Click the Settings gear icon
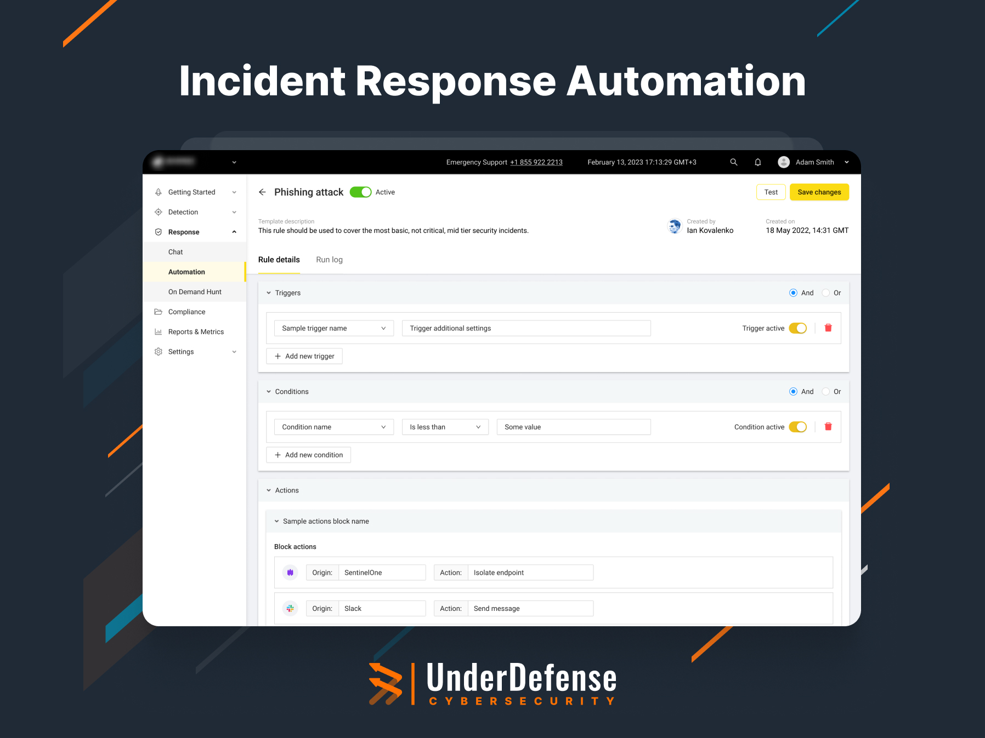This screenshot has height=738, width=985. (x=158, y=351)
